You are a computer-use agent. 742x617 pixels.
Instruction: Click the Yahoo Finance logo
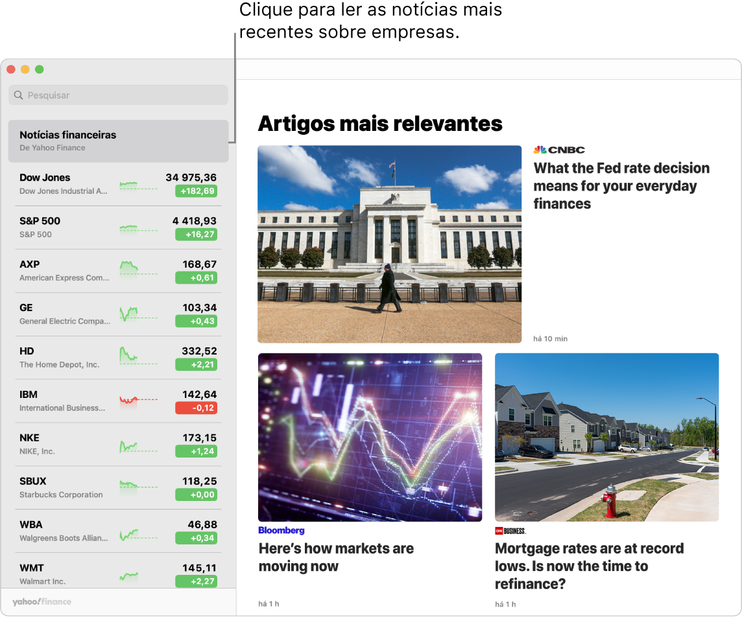41,601
